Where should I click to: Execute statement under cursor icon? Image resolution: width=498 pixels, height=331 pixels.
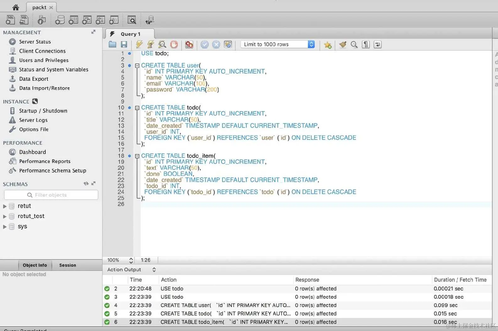[x=151, y=44]
